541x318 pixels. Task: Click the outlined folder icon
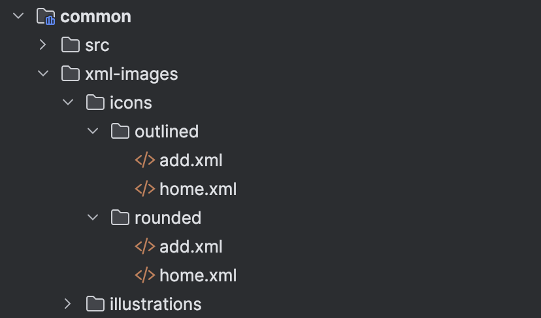pos(120,132)
